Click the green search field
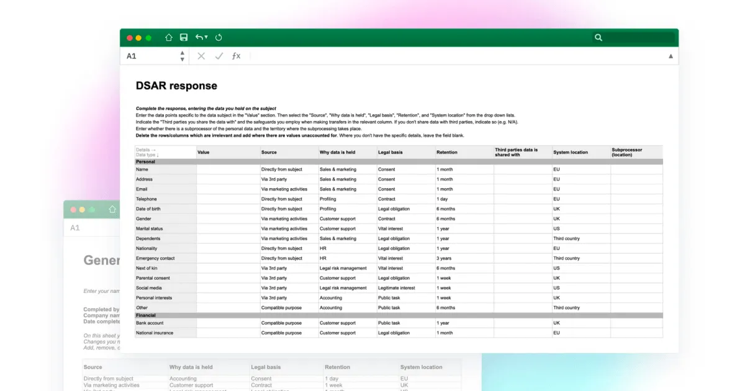 pos(640,37)
